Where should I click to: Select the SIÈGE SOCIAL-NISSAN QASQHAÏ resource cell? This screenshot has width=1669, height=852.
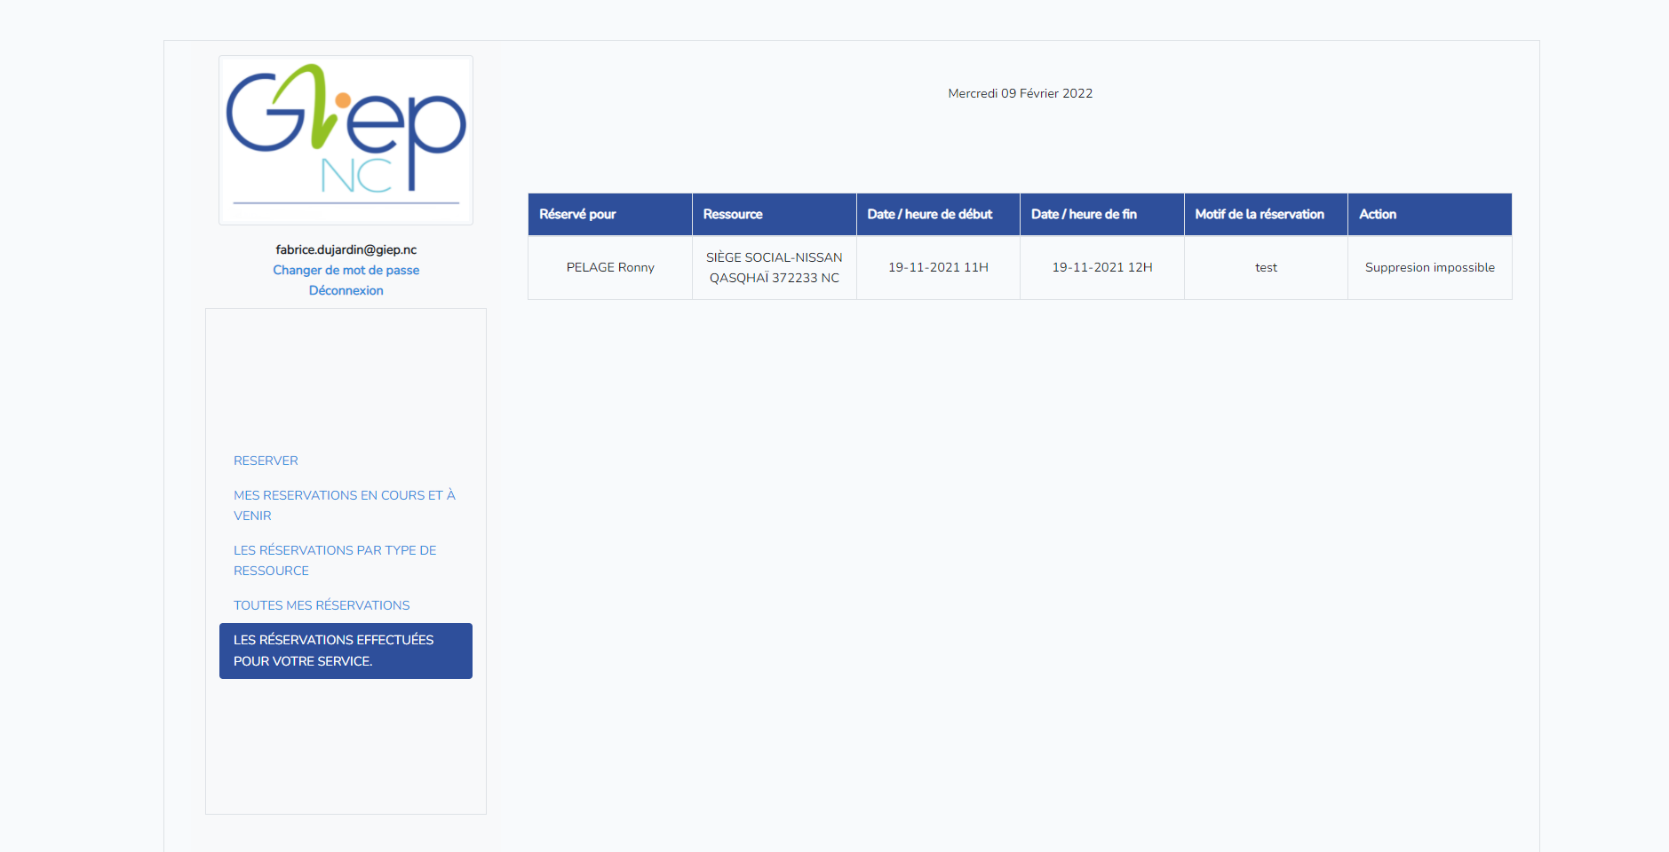774,267
